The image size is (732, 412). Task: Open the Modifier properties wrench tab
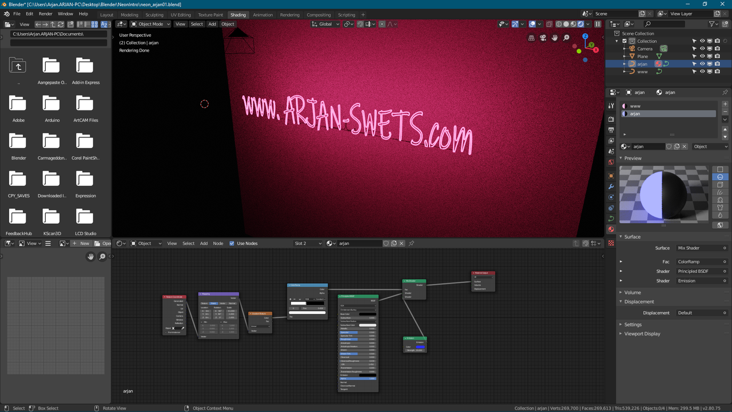pos(611,186)
